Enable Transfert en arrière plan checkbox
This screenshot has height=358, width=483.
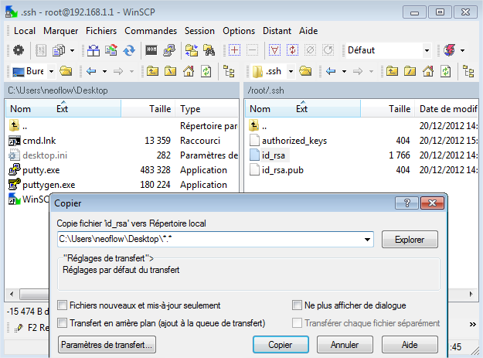(x=63, y=323)
